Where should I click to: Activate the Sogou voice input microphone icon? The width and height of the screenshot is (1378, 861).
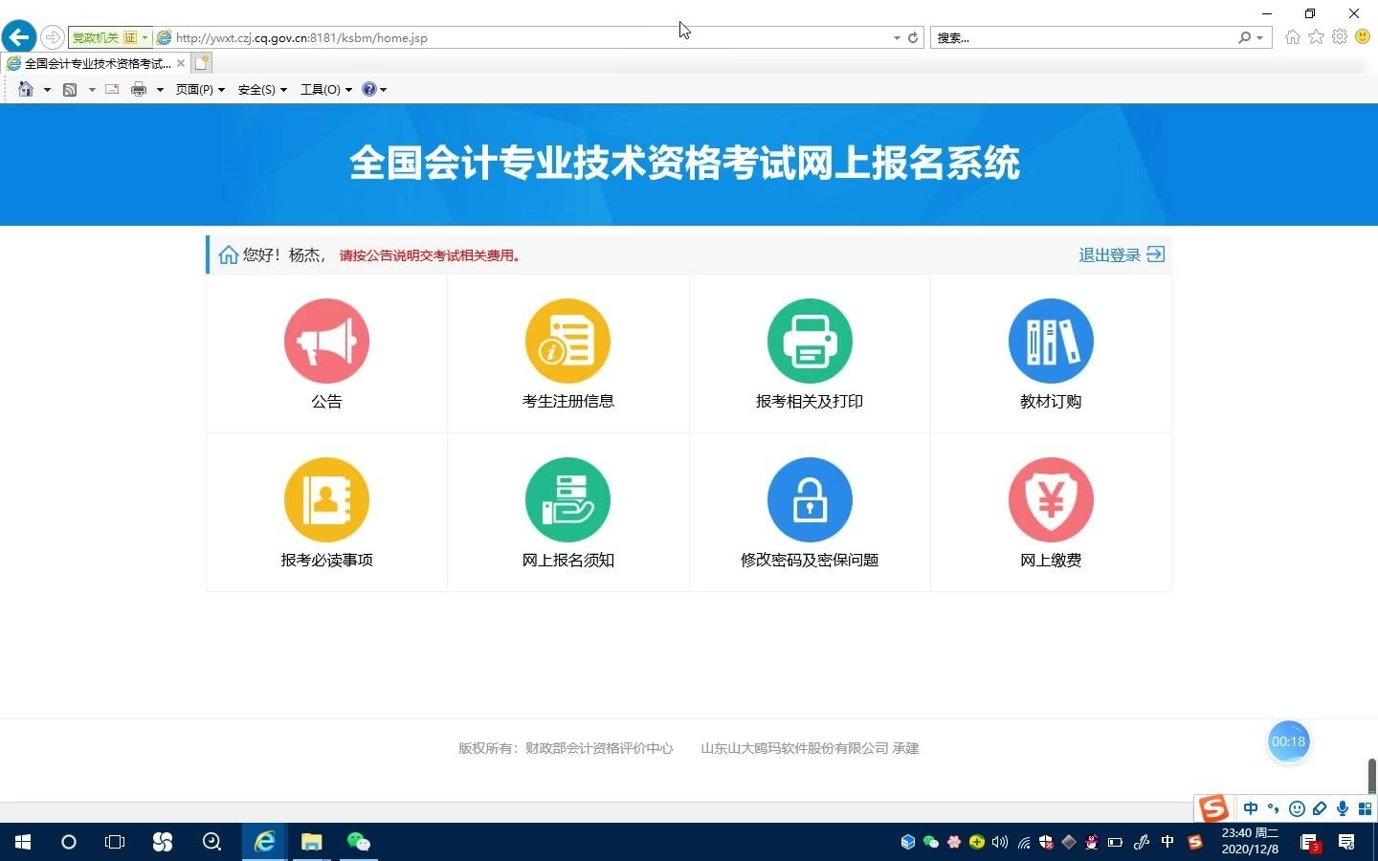point(1341,808)
